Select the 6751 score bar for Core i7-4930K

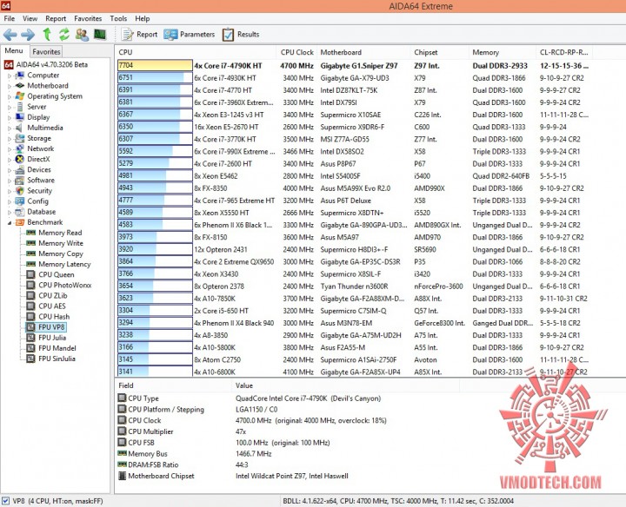pyautogui.click(x=155, y=78)
